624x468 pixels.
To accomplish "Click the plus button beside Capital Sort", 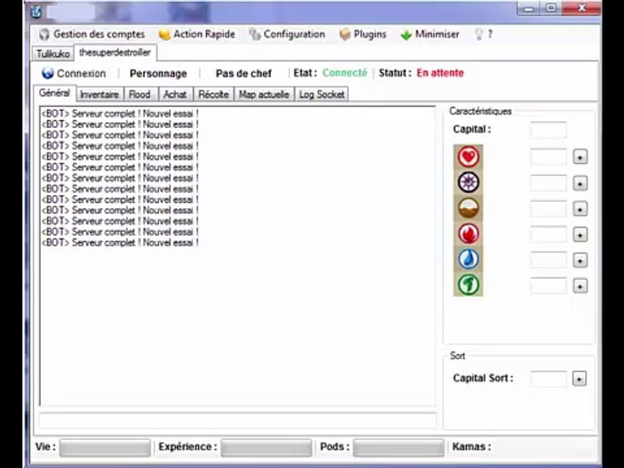I will pos(579,378).
